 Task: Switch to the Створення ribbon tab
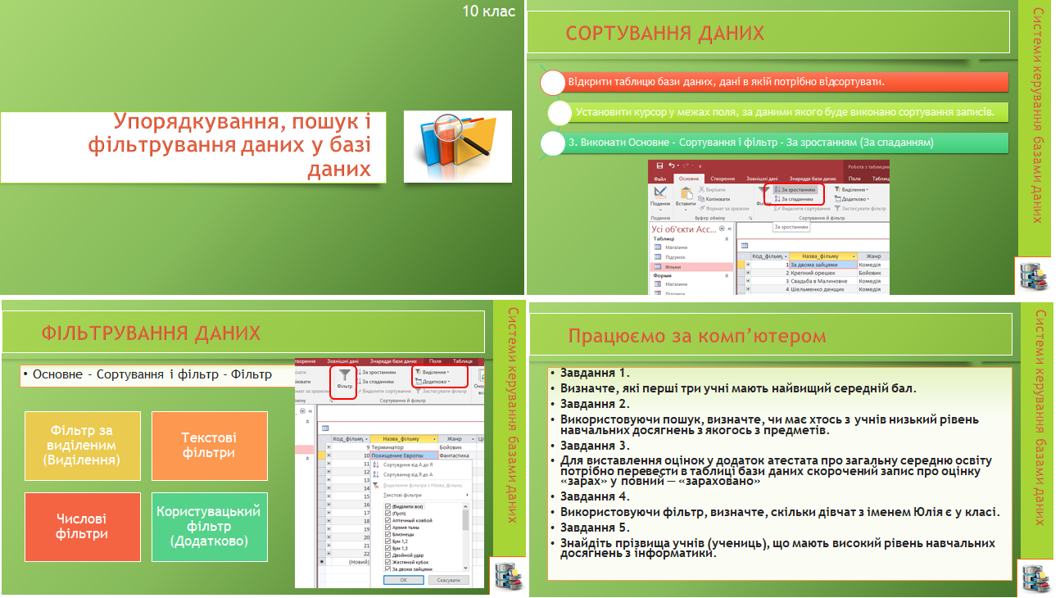pyautogui.click(x=722, y=179)
